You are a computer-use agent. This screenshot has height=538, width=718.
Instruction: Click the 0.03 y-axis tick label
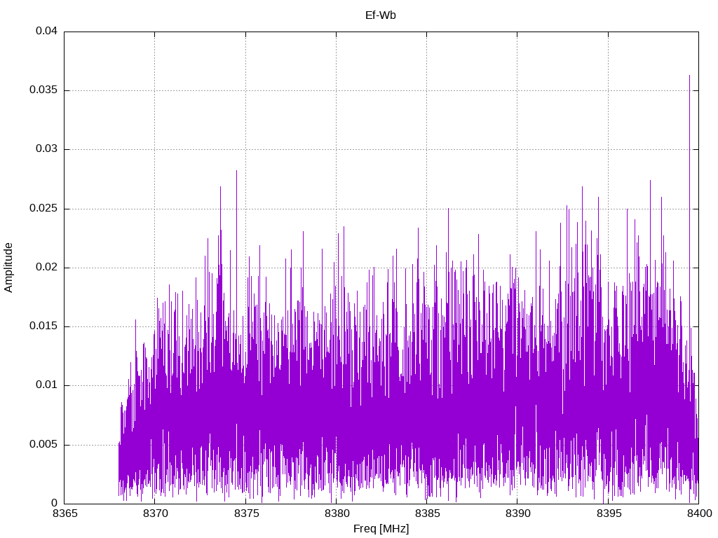pos(47,149)
